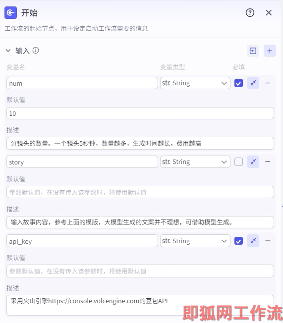Open the String type dropdown for story
283x323 pixels.
pyautogui.click(x=195, y=162)
